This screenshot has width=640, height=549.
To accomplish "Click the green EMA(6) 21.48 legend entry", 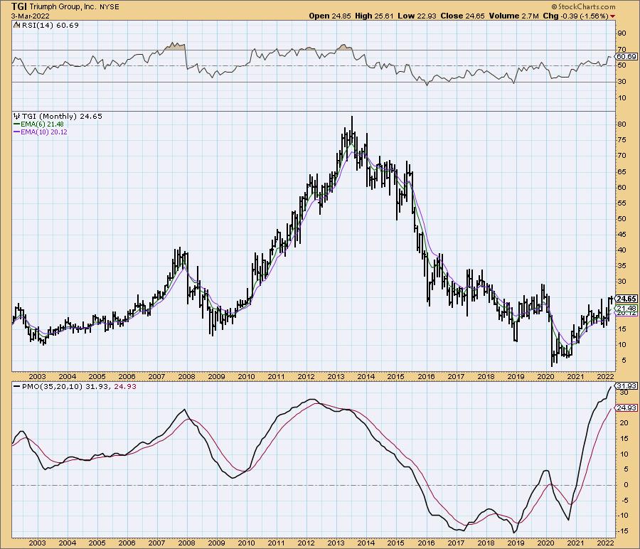I will [x=39, y=124].
